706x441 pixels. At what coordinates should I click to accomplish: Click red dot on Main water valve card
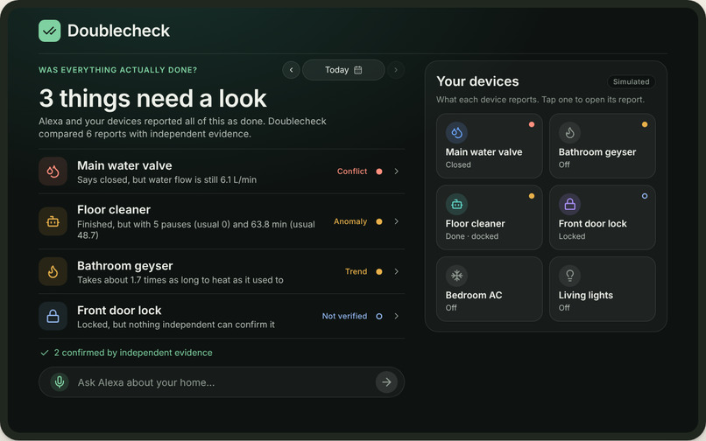(532, 124)
